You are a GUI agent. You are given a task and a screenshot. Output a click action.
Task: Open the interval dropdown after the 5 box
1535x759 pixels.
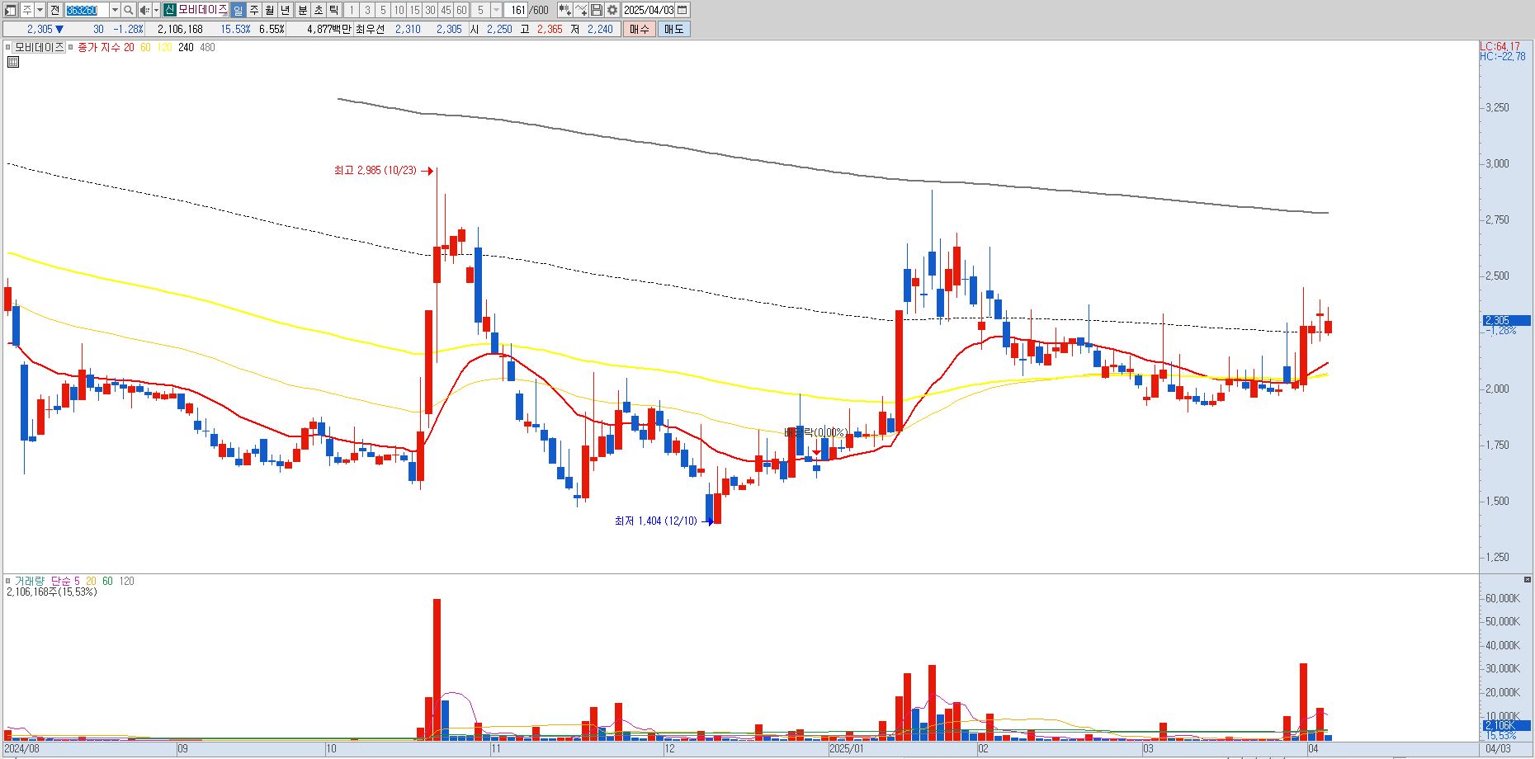(x=496, y=10)
